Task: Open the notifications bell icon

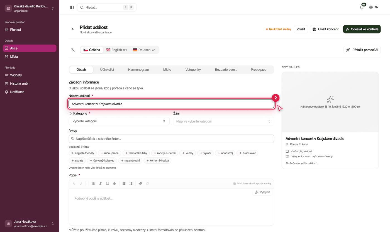Action: point(362,8)
